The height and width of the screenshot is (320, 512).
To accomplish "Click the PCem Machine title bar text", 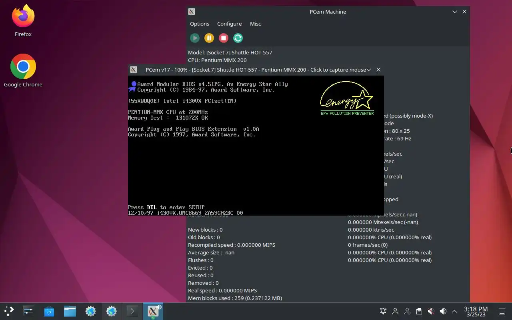I will click(328, 12).
